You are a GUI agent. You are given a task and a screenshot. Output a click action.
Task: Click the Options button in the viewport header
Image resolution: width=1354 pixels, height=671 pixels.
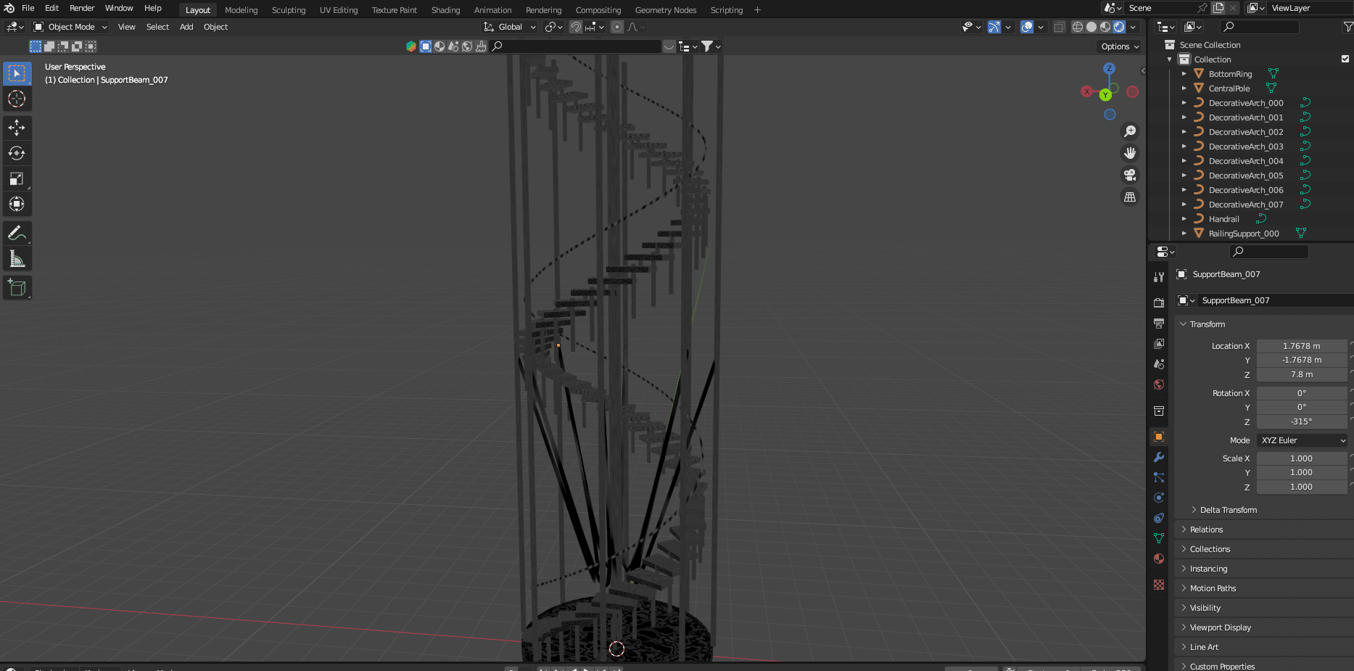1118,46
